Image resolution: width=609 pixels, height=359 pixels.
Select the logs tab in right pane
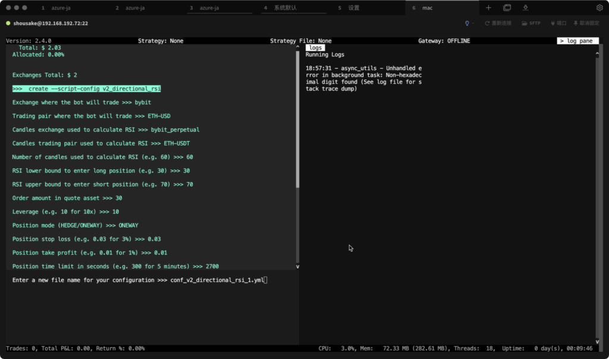[315, 47]
